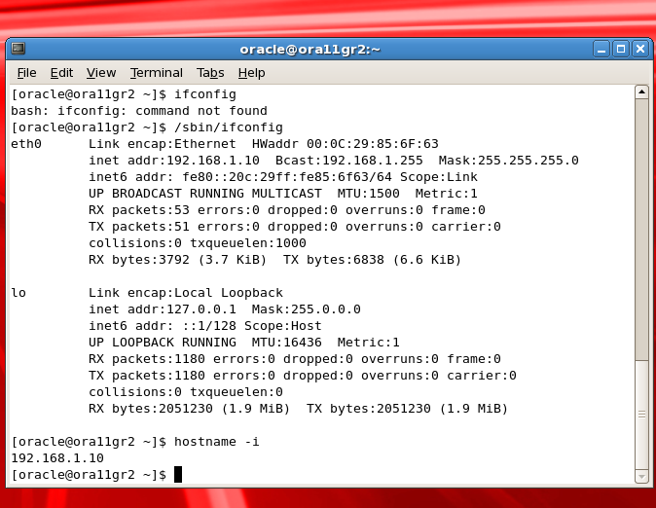Click the UP BROADCAST RUNNING MULTICAST text
Viewport: 656px width, 508px height.
coord(205,194)
